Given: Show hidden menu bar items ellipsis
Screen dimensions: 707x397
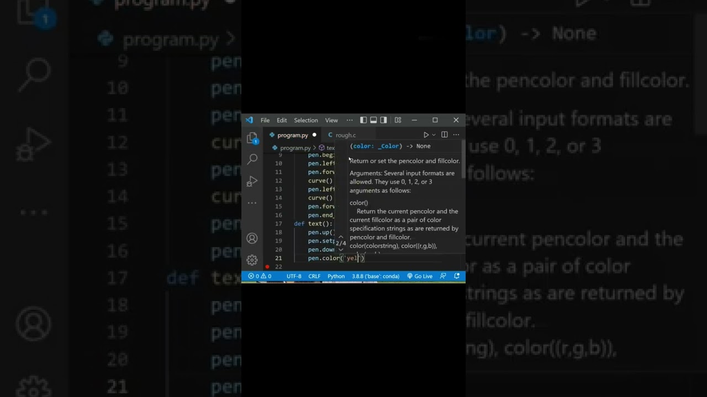Looking at the screenshot, I should point(350,120).
